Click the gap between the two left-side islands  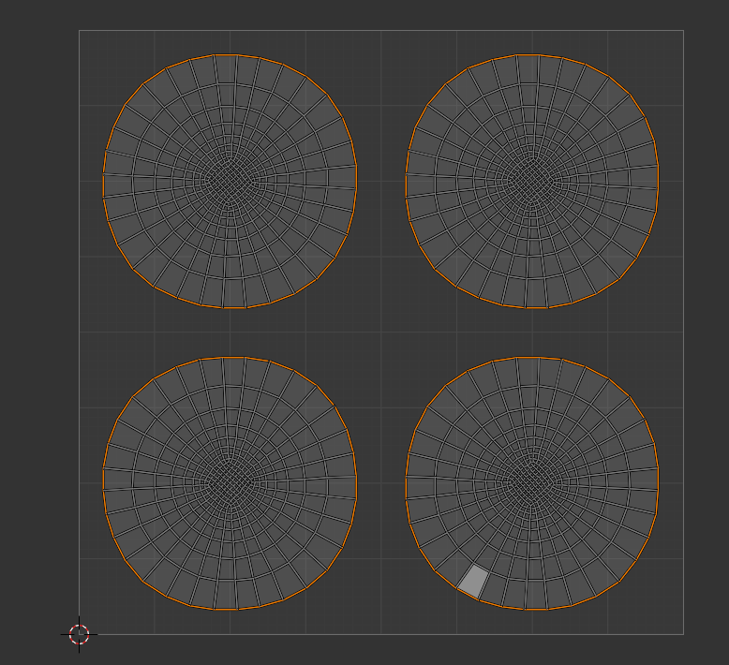click(x=231, y=332)
